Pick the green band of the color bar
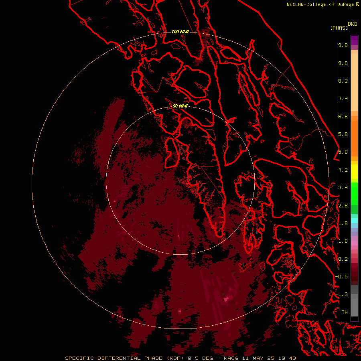 (354, 194)
